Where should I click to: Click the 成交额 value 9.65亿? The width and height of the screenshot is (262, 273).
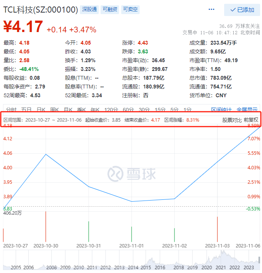pos(218,51)
